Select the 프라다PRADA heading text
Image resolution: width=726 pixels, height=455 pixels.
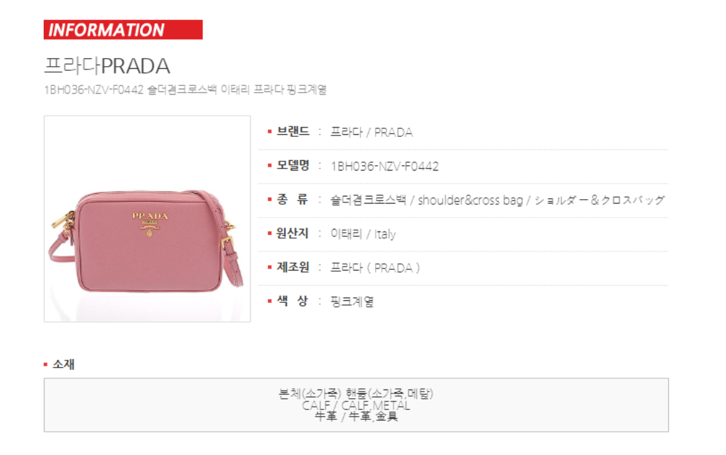(x=107, y=65)
